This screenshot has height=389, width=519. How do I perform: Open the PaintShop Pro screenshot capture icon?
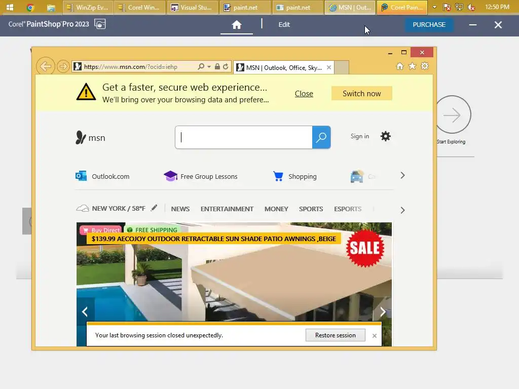pos(100,24)
